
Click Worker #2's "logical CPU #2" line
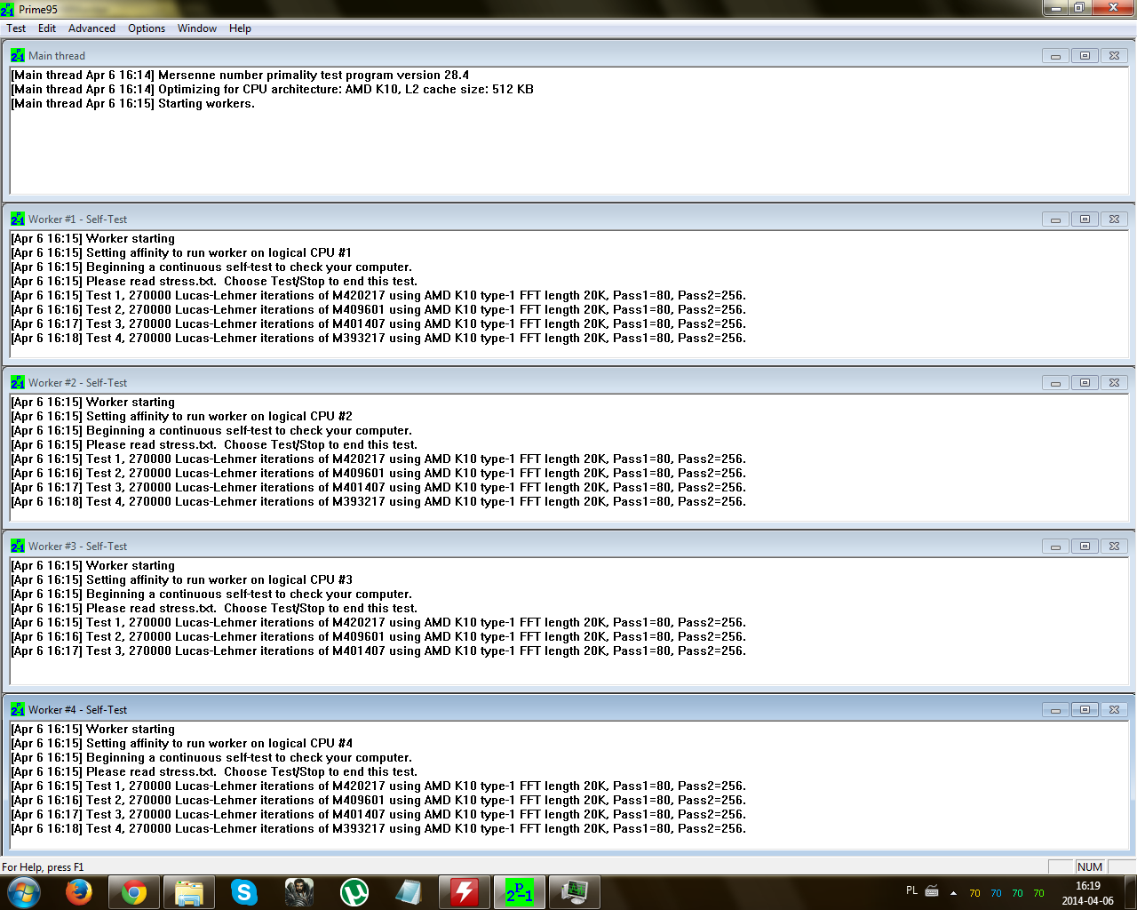click(181, 417)
